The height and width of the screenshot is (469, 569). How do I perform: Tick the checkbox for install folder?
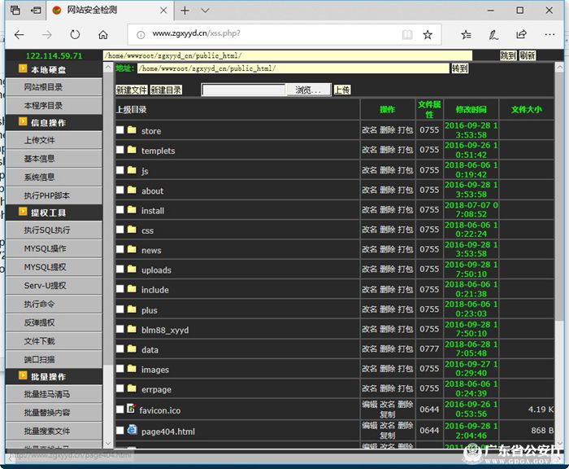[x=120, y=210]
